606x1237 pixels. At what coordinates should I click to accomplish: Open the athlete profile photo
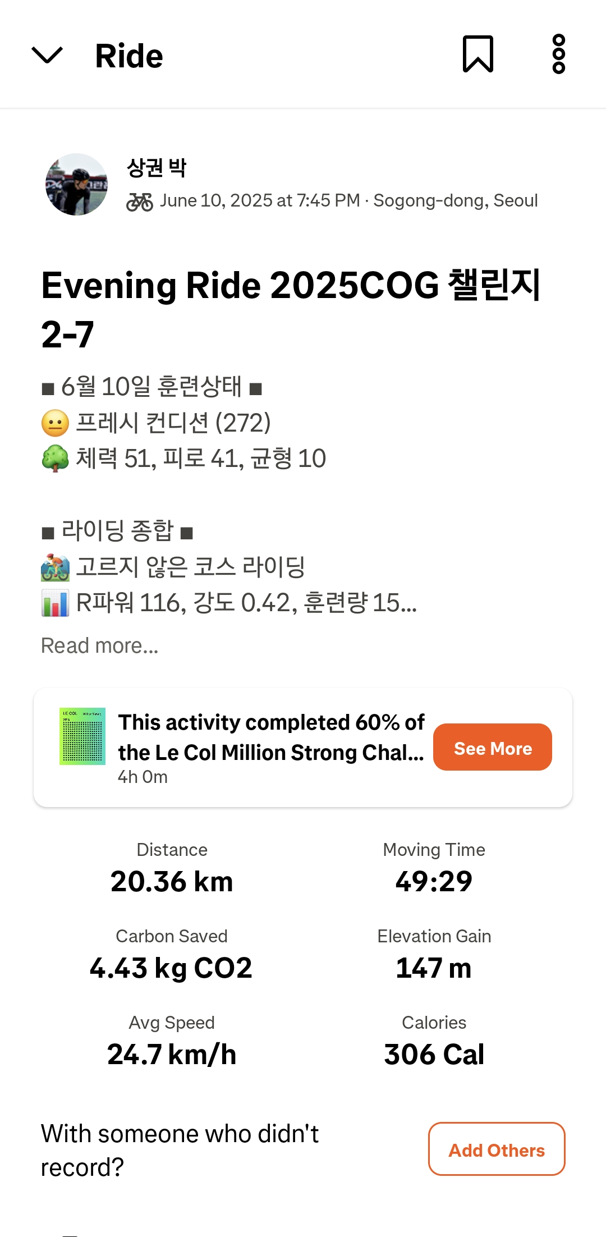(x=76, y=184)
